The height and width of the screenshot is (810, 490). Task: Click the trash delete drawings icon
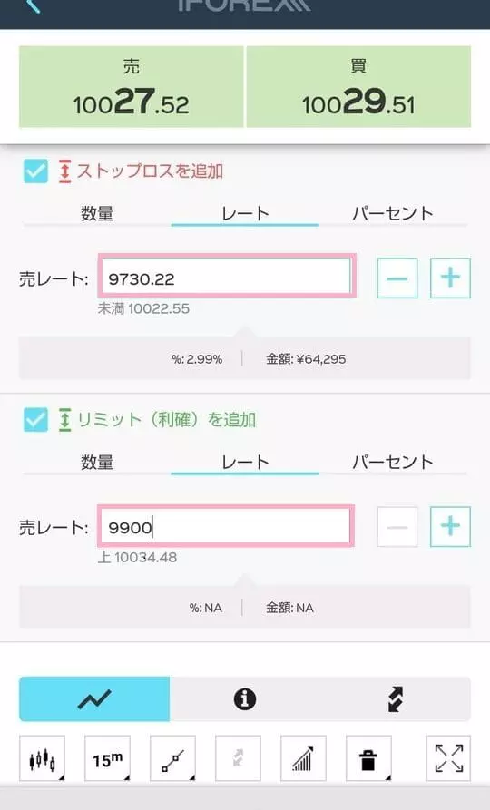(368, 758)
